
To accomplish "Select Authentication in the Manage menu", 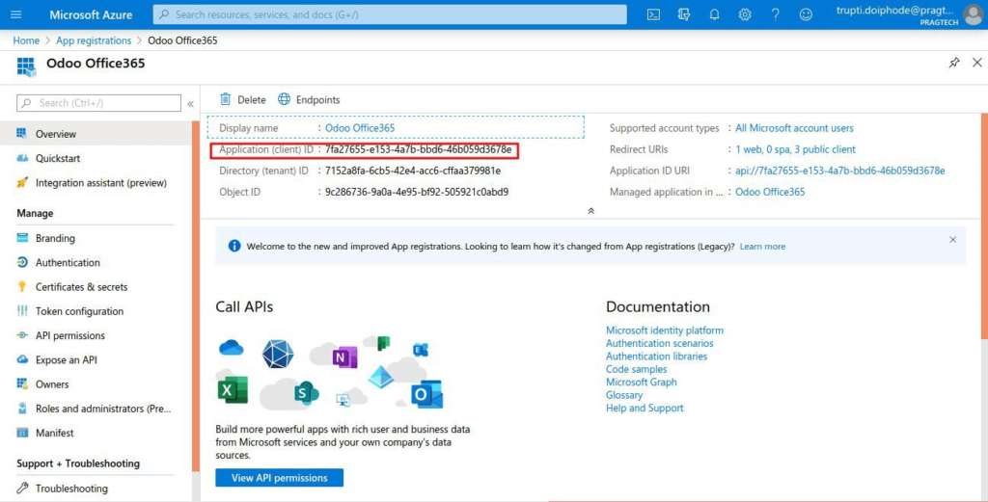I will pyautogui.click(x=68, y=262).
